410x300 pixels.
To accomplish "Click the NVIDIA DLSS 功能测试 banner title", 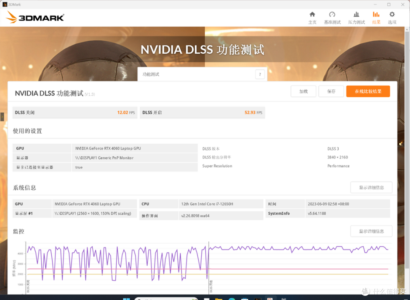I will (x=202, y=50).
